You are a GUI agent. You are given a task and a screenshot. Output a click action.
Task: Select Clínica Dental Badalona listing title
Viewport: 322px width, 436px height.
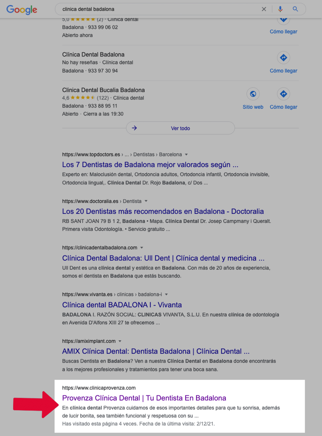point(93,54)
